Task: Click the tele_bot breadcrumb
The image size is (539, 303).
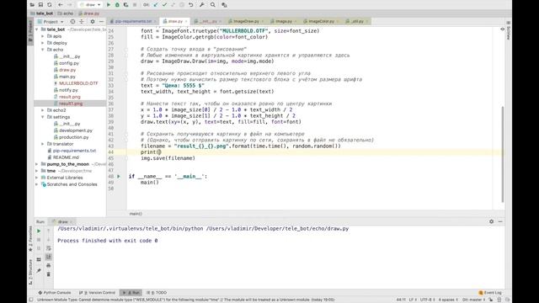Action: point(42,13)
